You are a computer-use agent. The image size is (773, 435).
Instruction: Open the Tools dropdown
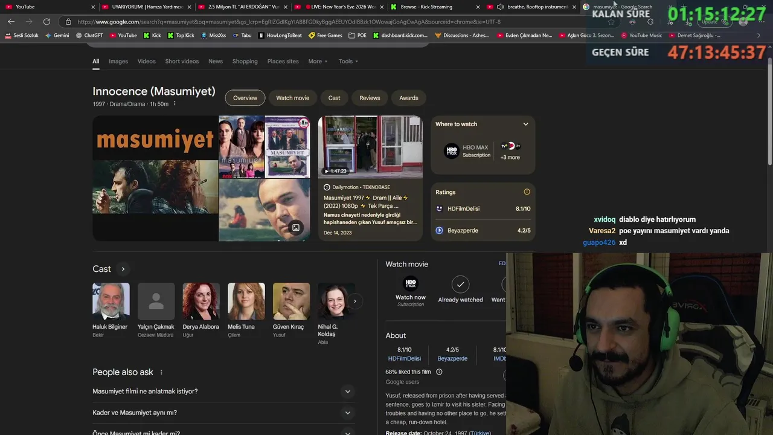click(x=348, y=61)
